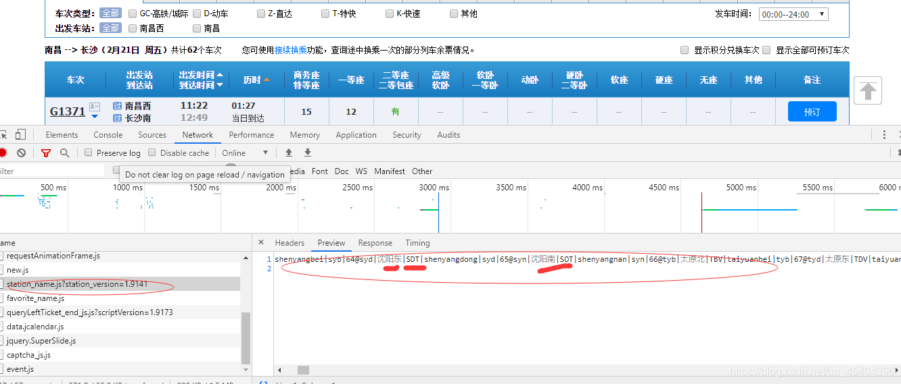The width and height of the screenshot is (901, 384).
Task: Sort by duration with the orange arrow
Action: point(267,80)
